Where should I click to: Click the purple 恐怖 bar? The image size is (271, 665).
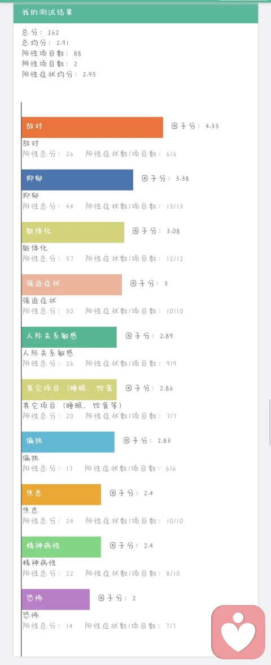pyautogui.click(x=55, y=599)
